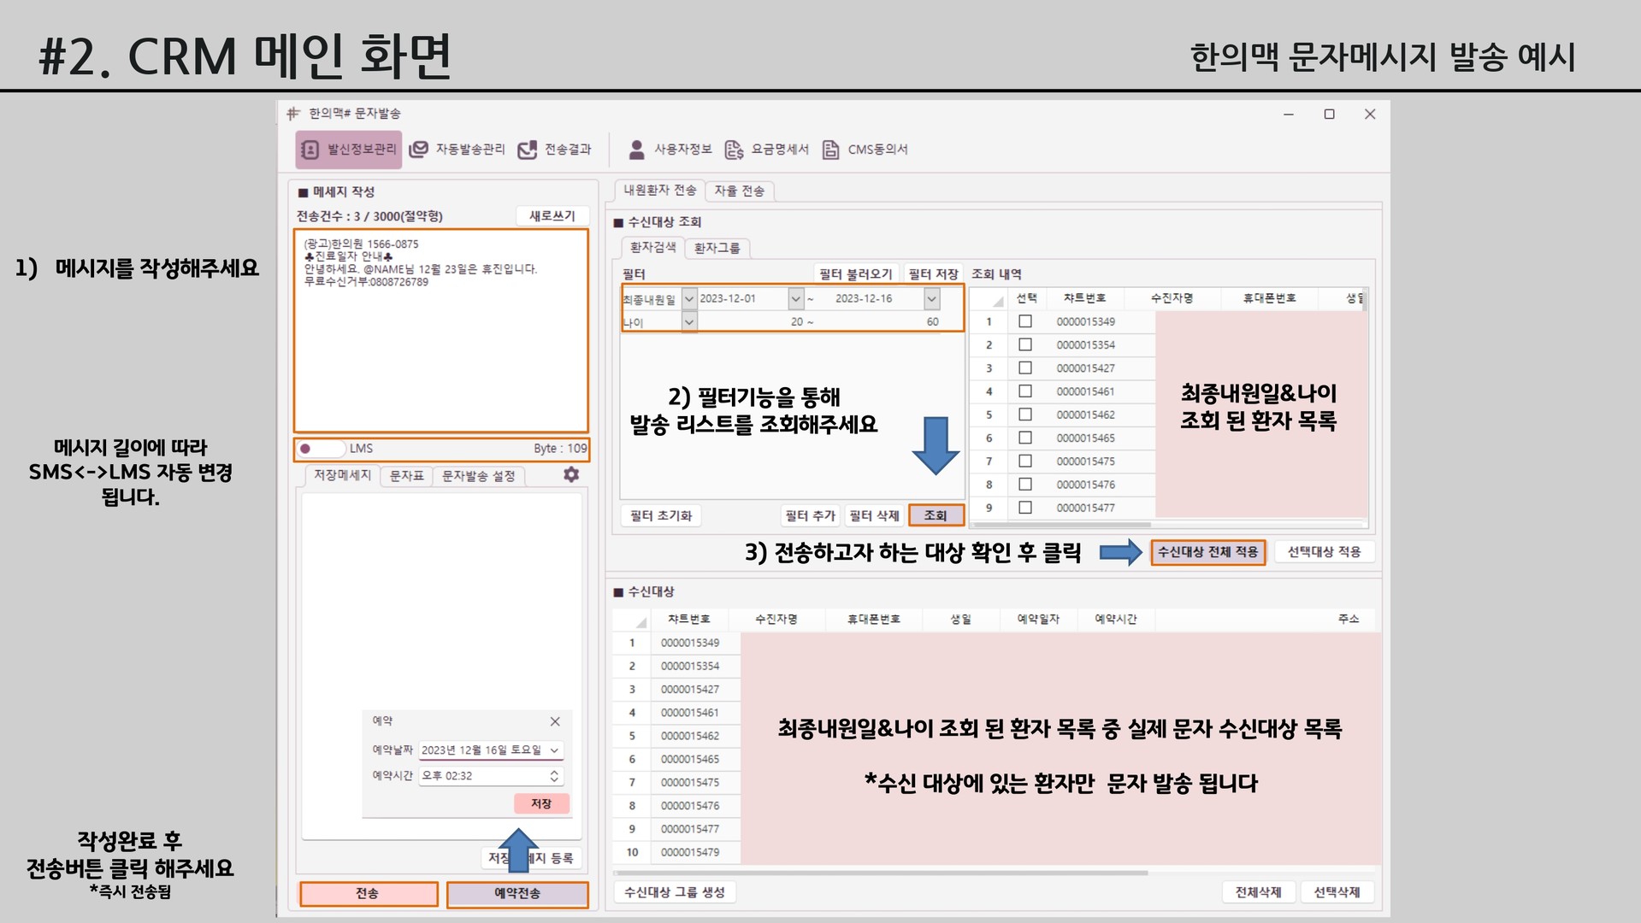Open the 요금명세서 billing statement
The width and height of the screenshot is (1641, 923).
pos(766,150)
